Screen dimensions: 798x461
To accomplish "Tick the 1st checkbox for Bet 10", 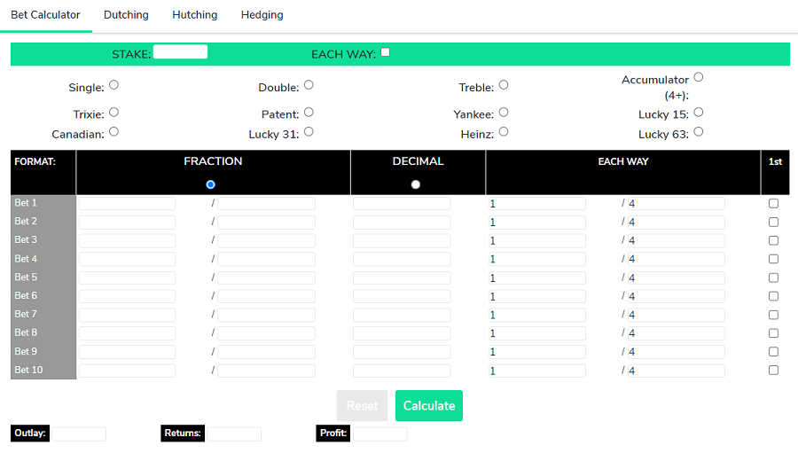I will pyautogui.click(x=773, y=371).
